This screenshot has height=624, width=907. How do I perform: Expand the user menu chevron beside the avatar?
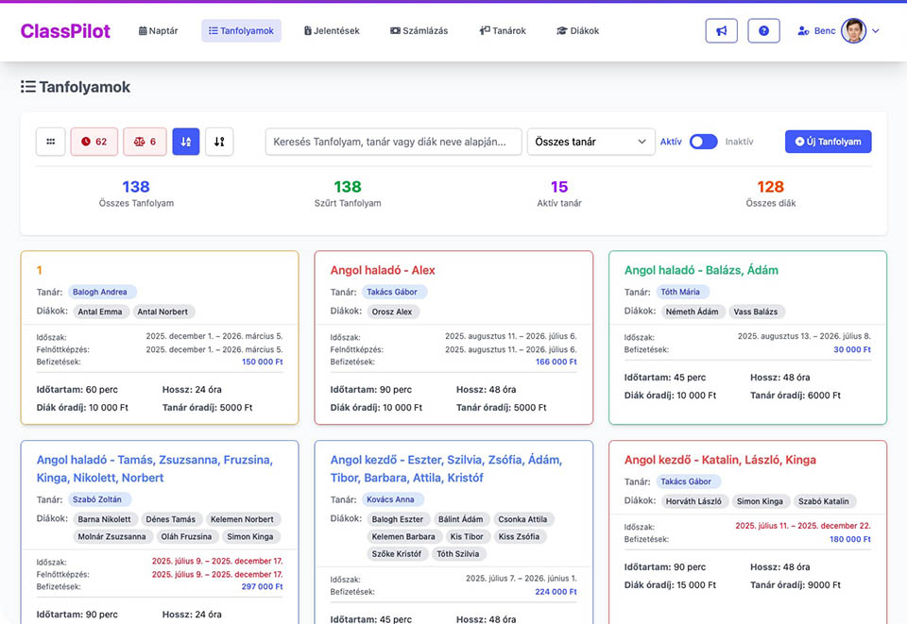coord(876,31)
